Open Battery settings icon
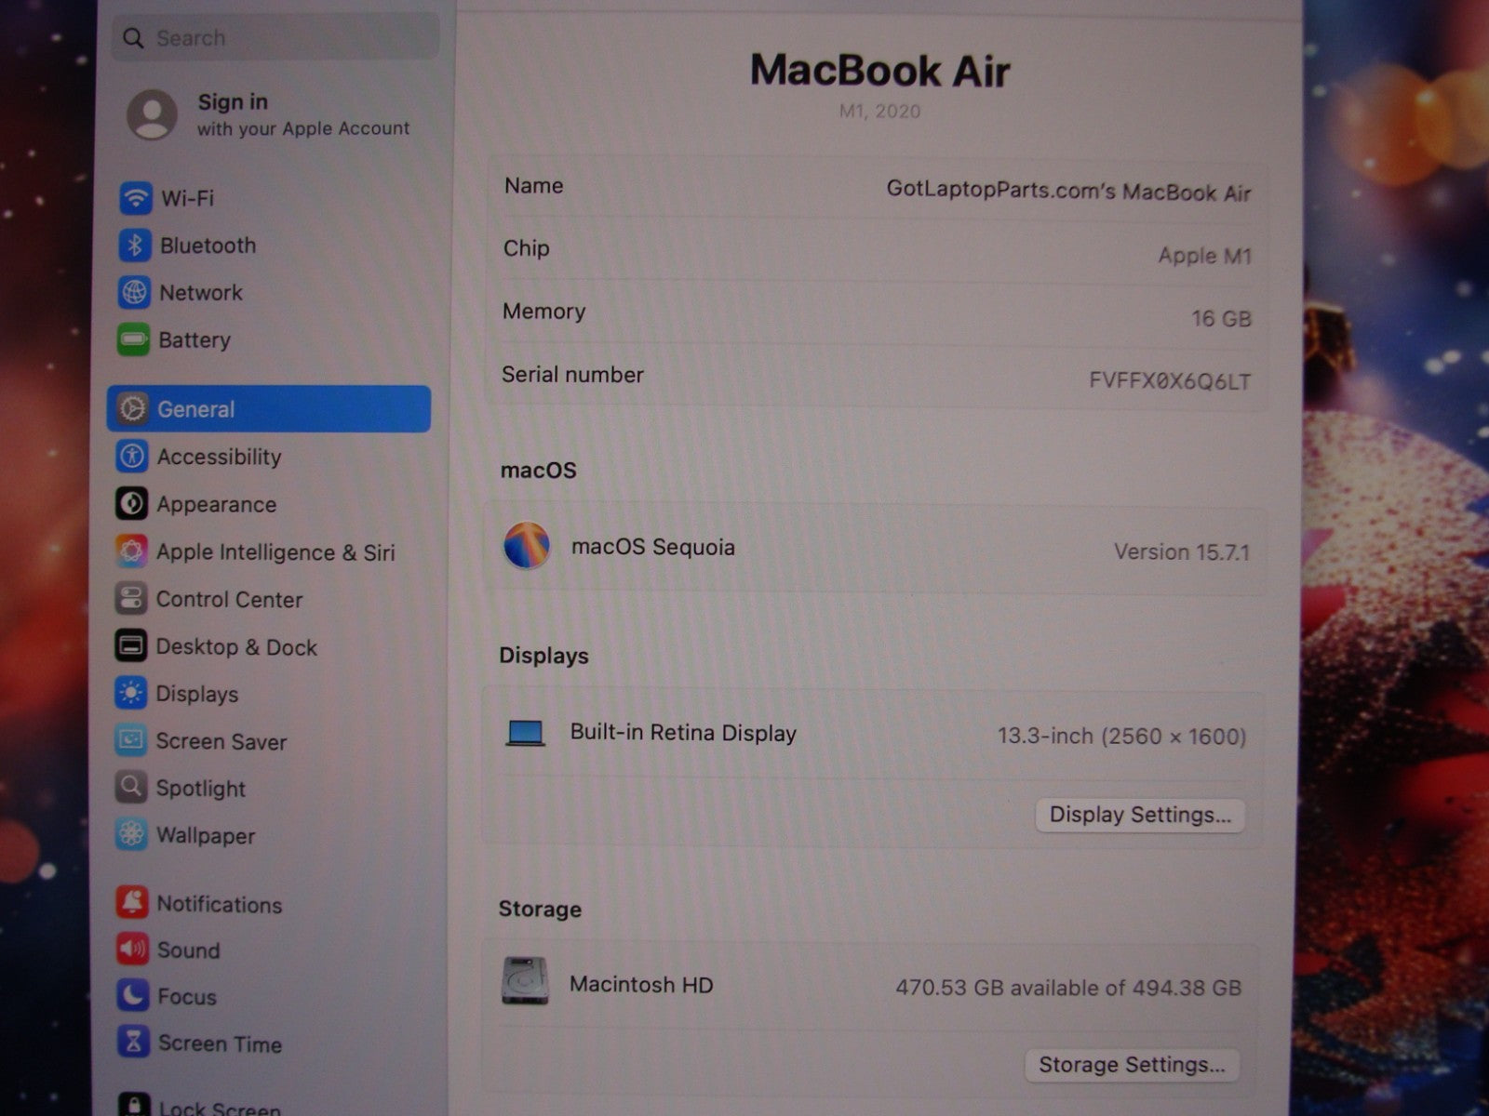The height and width of the screenshot is (1116, 1489). point(133,339)
